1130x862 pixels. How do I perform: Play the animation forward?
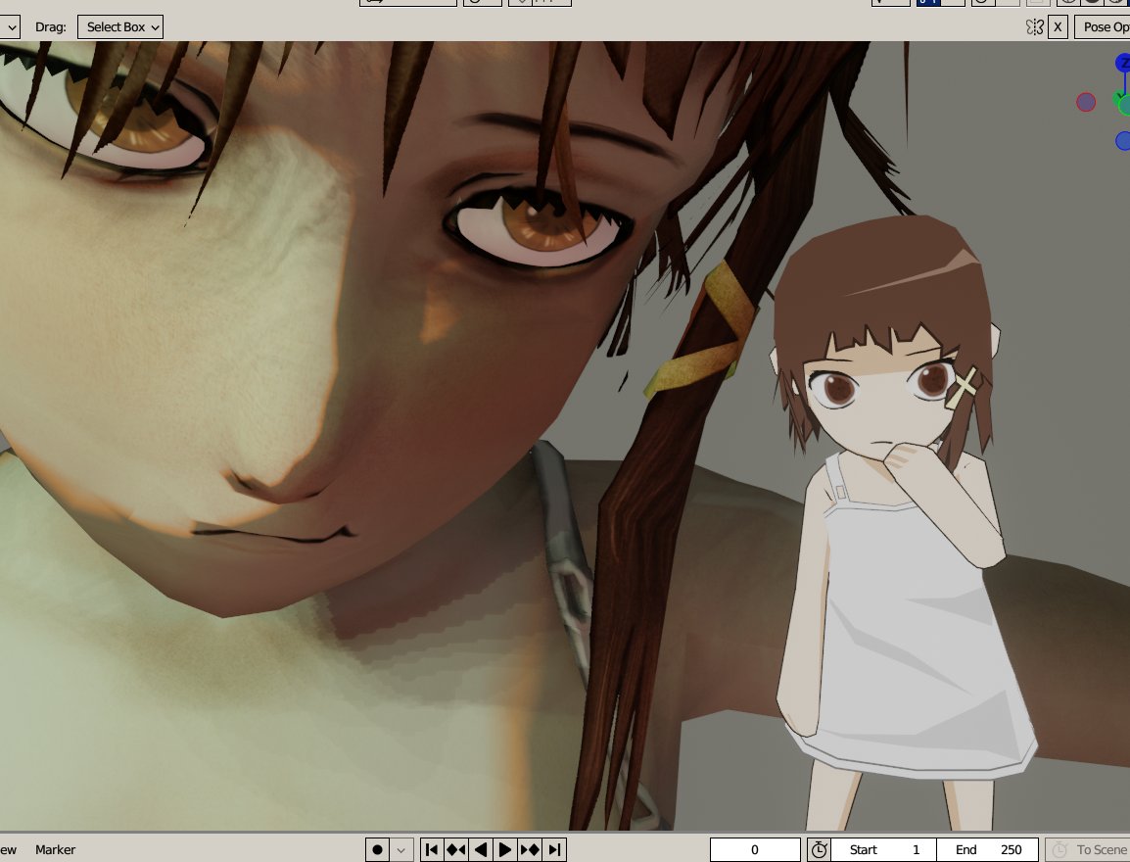[x=505, y=849]
